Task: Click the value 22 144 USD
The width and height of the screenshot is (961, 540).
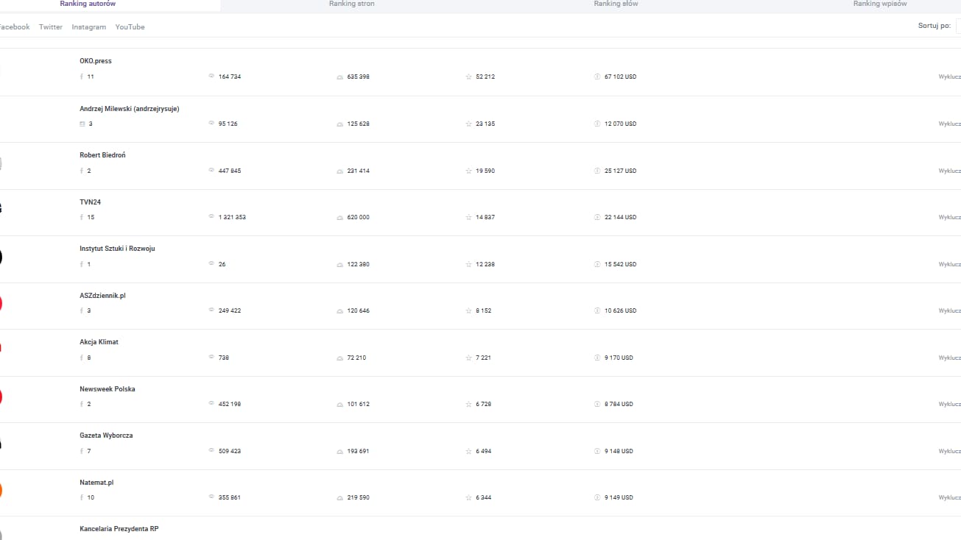Action: (620, 217)
